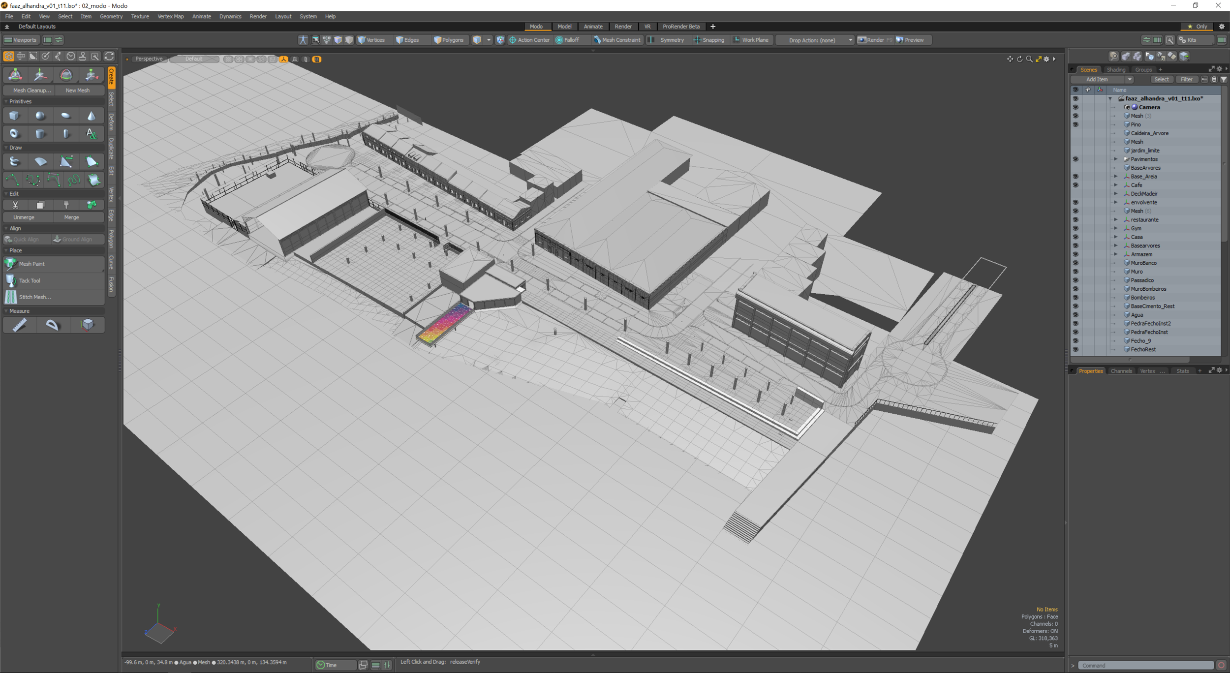Select the Sphere primitive tool
This screenshot has width=1230, height=673.
coord(40,116)
